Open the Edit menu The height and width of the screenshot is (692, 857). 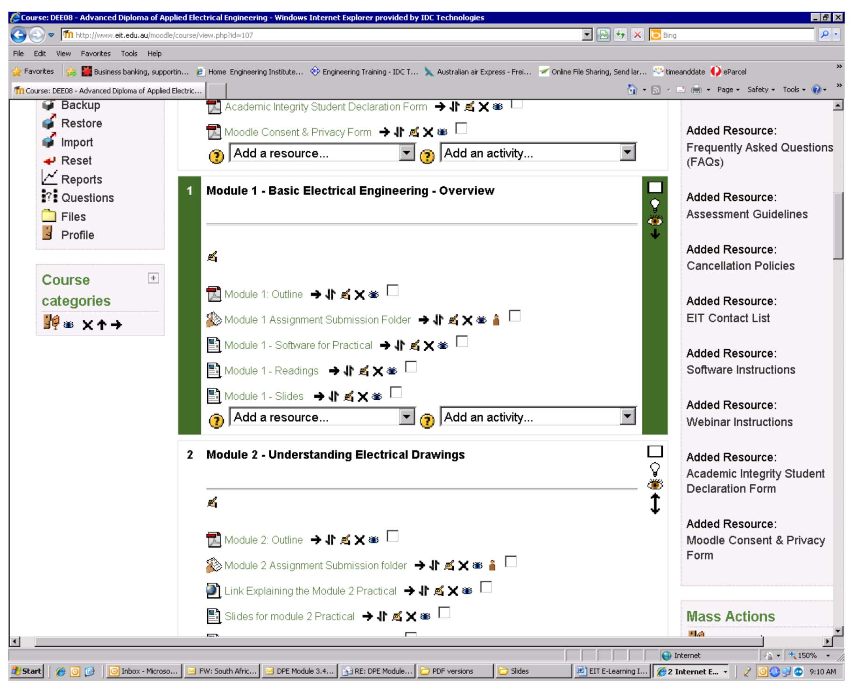40,54
